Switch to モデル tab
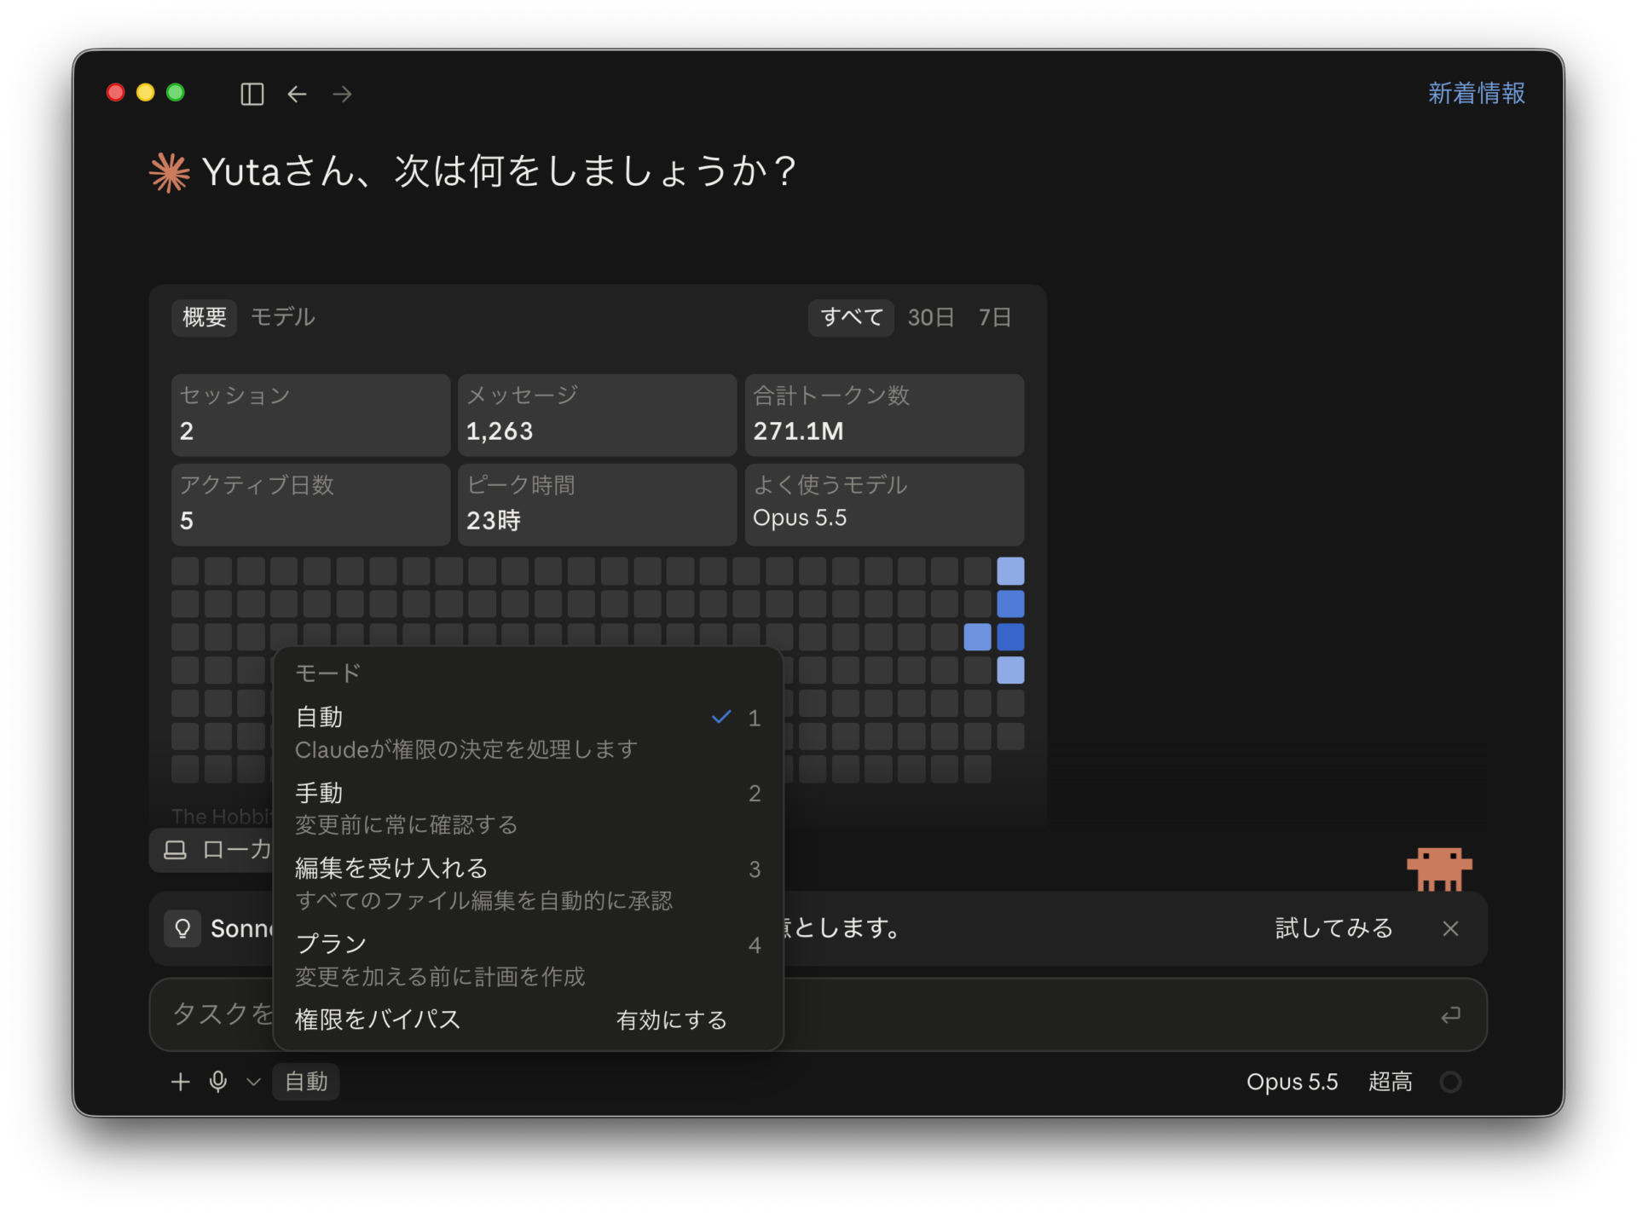The image size is (1637, 1213). (282, 317)
